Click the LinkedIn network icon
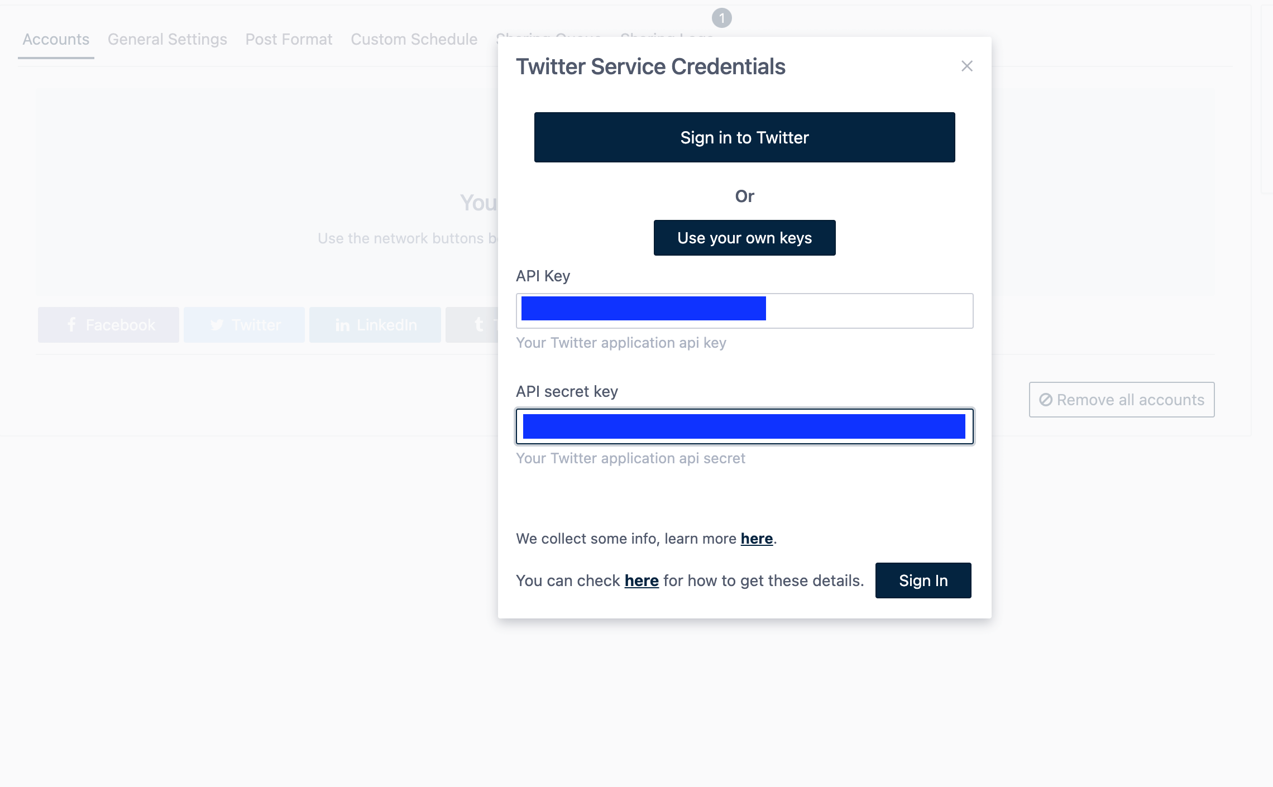1273x787 pixels. pyautogui.click(x=342, y=325)
